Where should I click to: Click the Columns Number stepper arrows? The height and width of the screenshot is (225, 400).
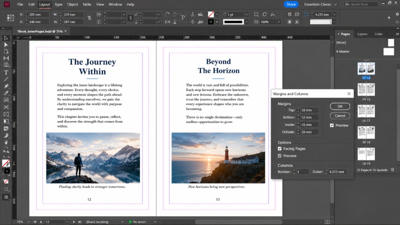point(294,172)
